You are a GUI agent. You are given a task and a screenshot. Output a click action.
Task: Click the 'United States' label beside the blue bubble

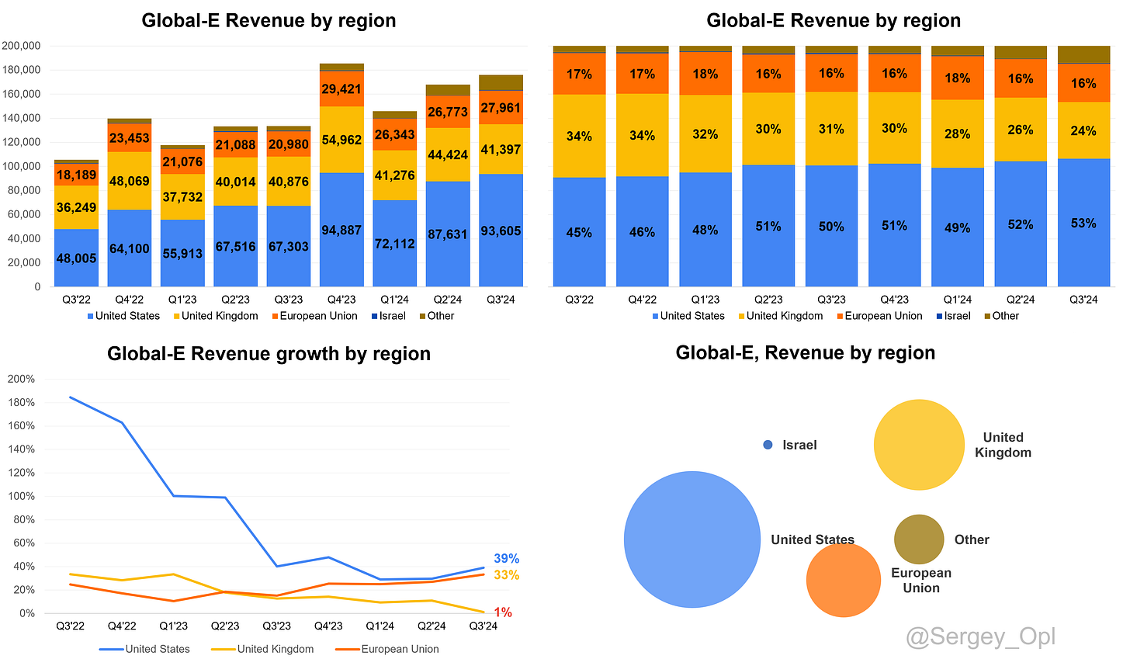coord(813,539)
